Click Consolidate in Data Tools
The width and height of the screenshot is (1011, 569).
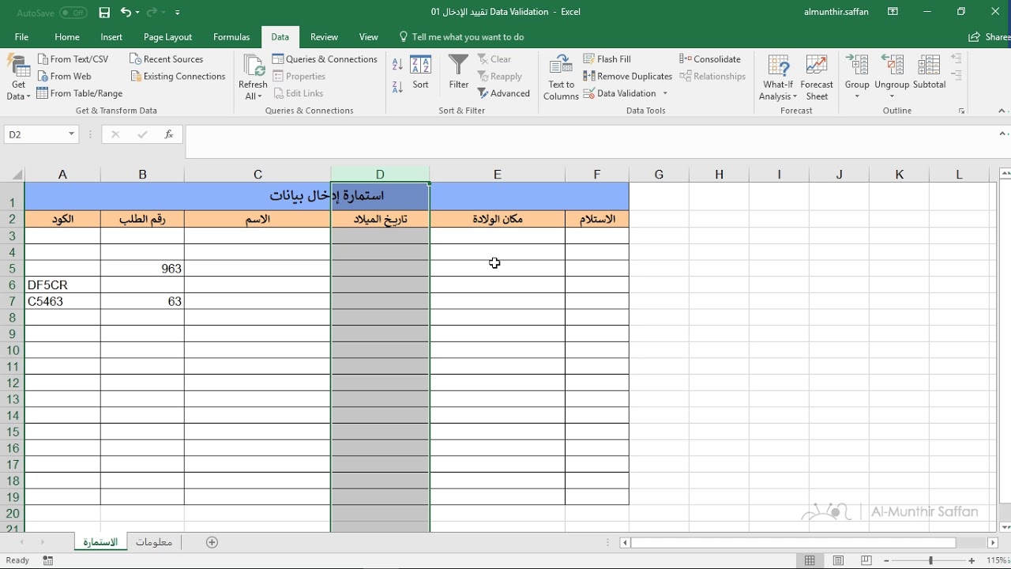pos(710,59)
